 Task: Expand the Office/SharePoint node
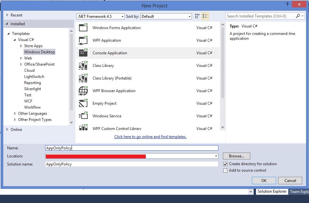tap(21, 64)
